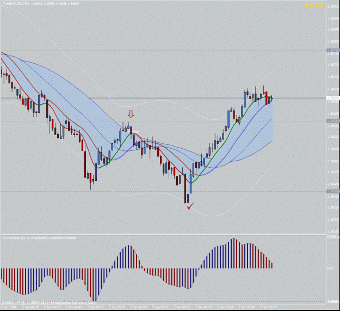Viewport: 340px width, 311px height.
Task: Click the 1.30870 value on the price scale
Action: coord(333,19)
